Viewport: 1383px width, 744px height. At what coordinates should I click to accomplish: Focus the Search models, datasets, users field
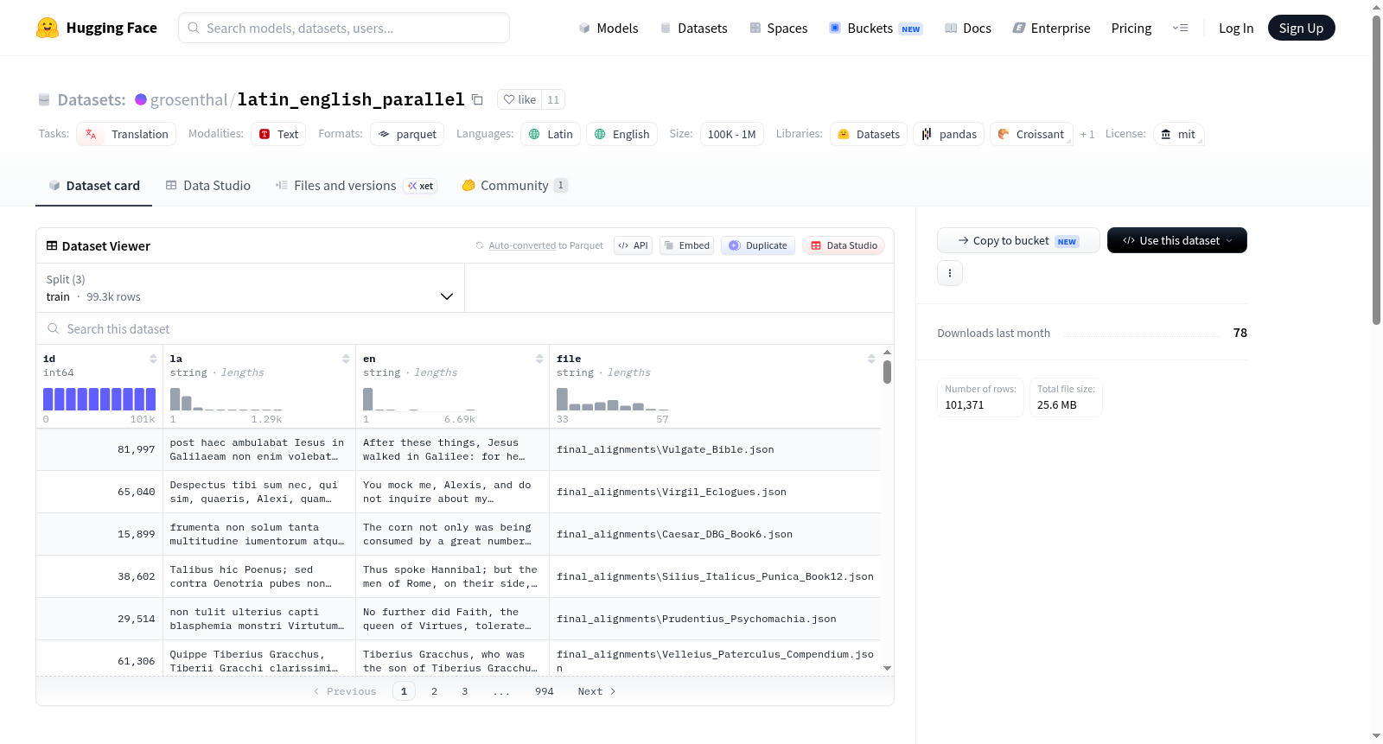point(344,28)
